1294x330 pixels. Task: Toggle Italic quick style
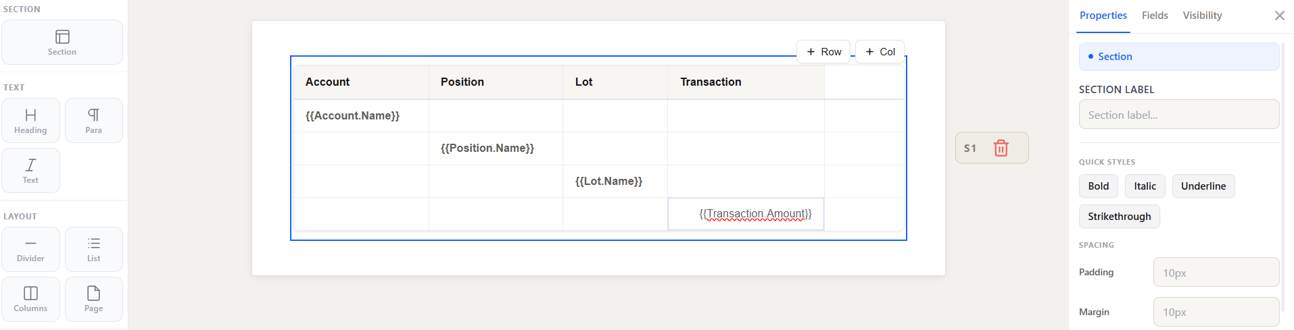[x=1145, y=186]
